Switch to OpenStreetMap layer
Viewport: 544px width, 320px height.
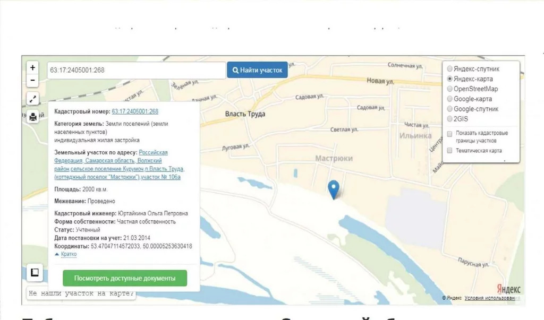pos(449,89)
